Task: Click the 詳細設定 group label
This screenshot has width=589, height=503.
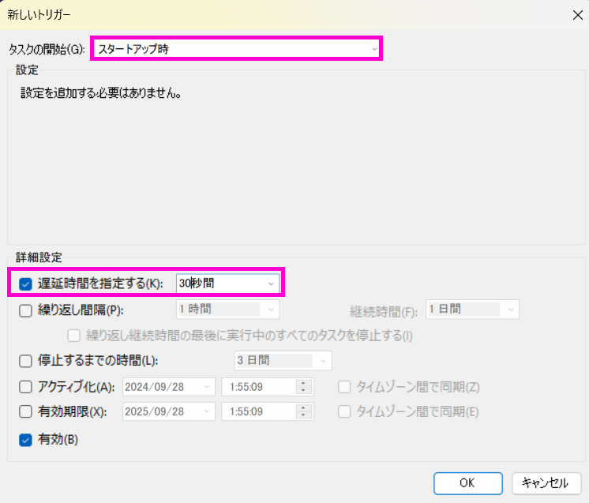Action: 39,257
